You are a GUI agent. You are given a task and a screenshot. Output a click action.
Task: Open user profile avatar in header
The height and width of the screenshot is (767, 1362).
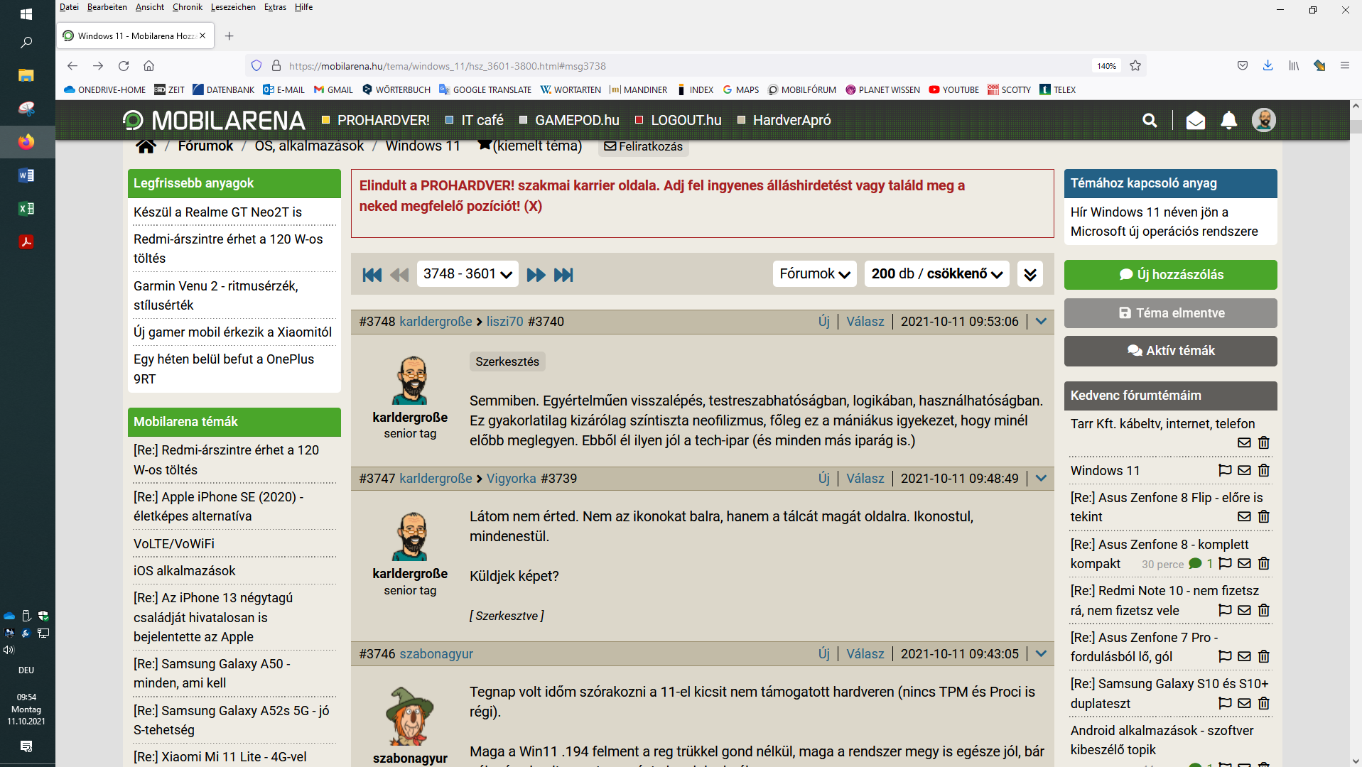pos(1263,120)
